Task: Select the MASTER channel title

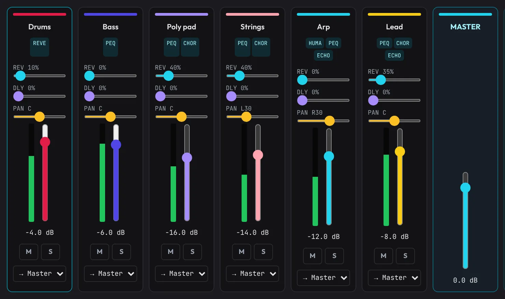Action: tap(465, 27)
